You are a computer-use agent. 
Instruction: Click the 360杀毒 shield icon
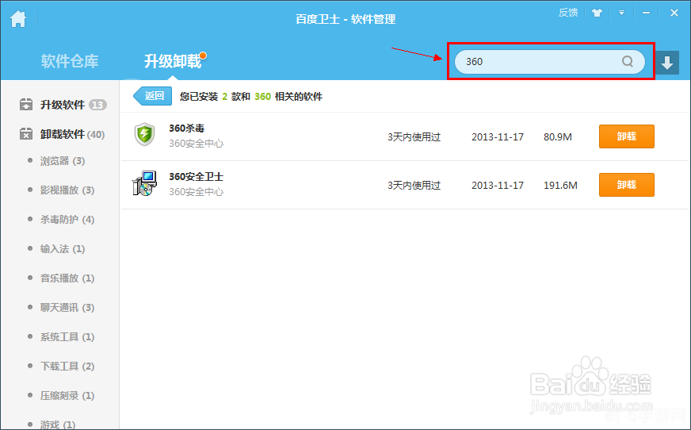click(144, 135)
